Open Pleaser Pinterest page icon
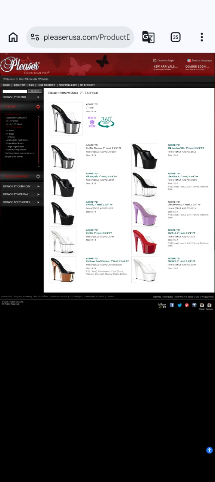The height and width of the screenshot is (482, 215). click(187, 305)
